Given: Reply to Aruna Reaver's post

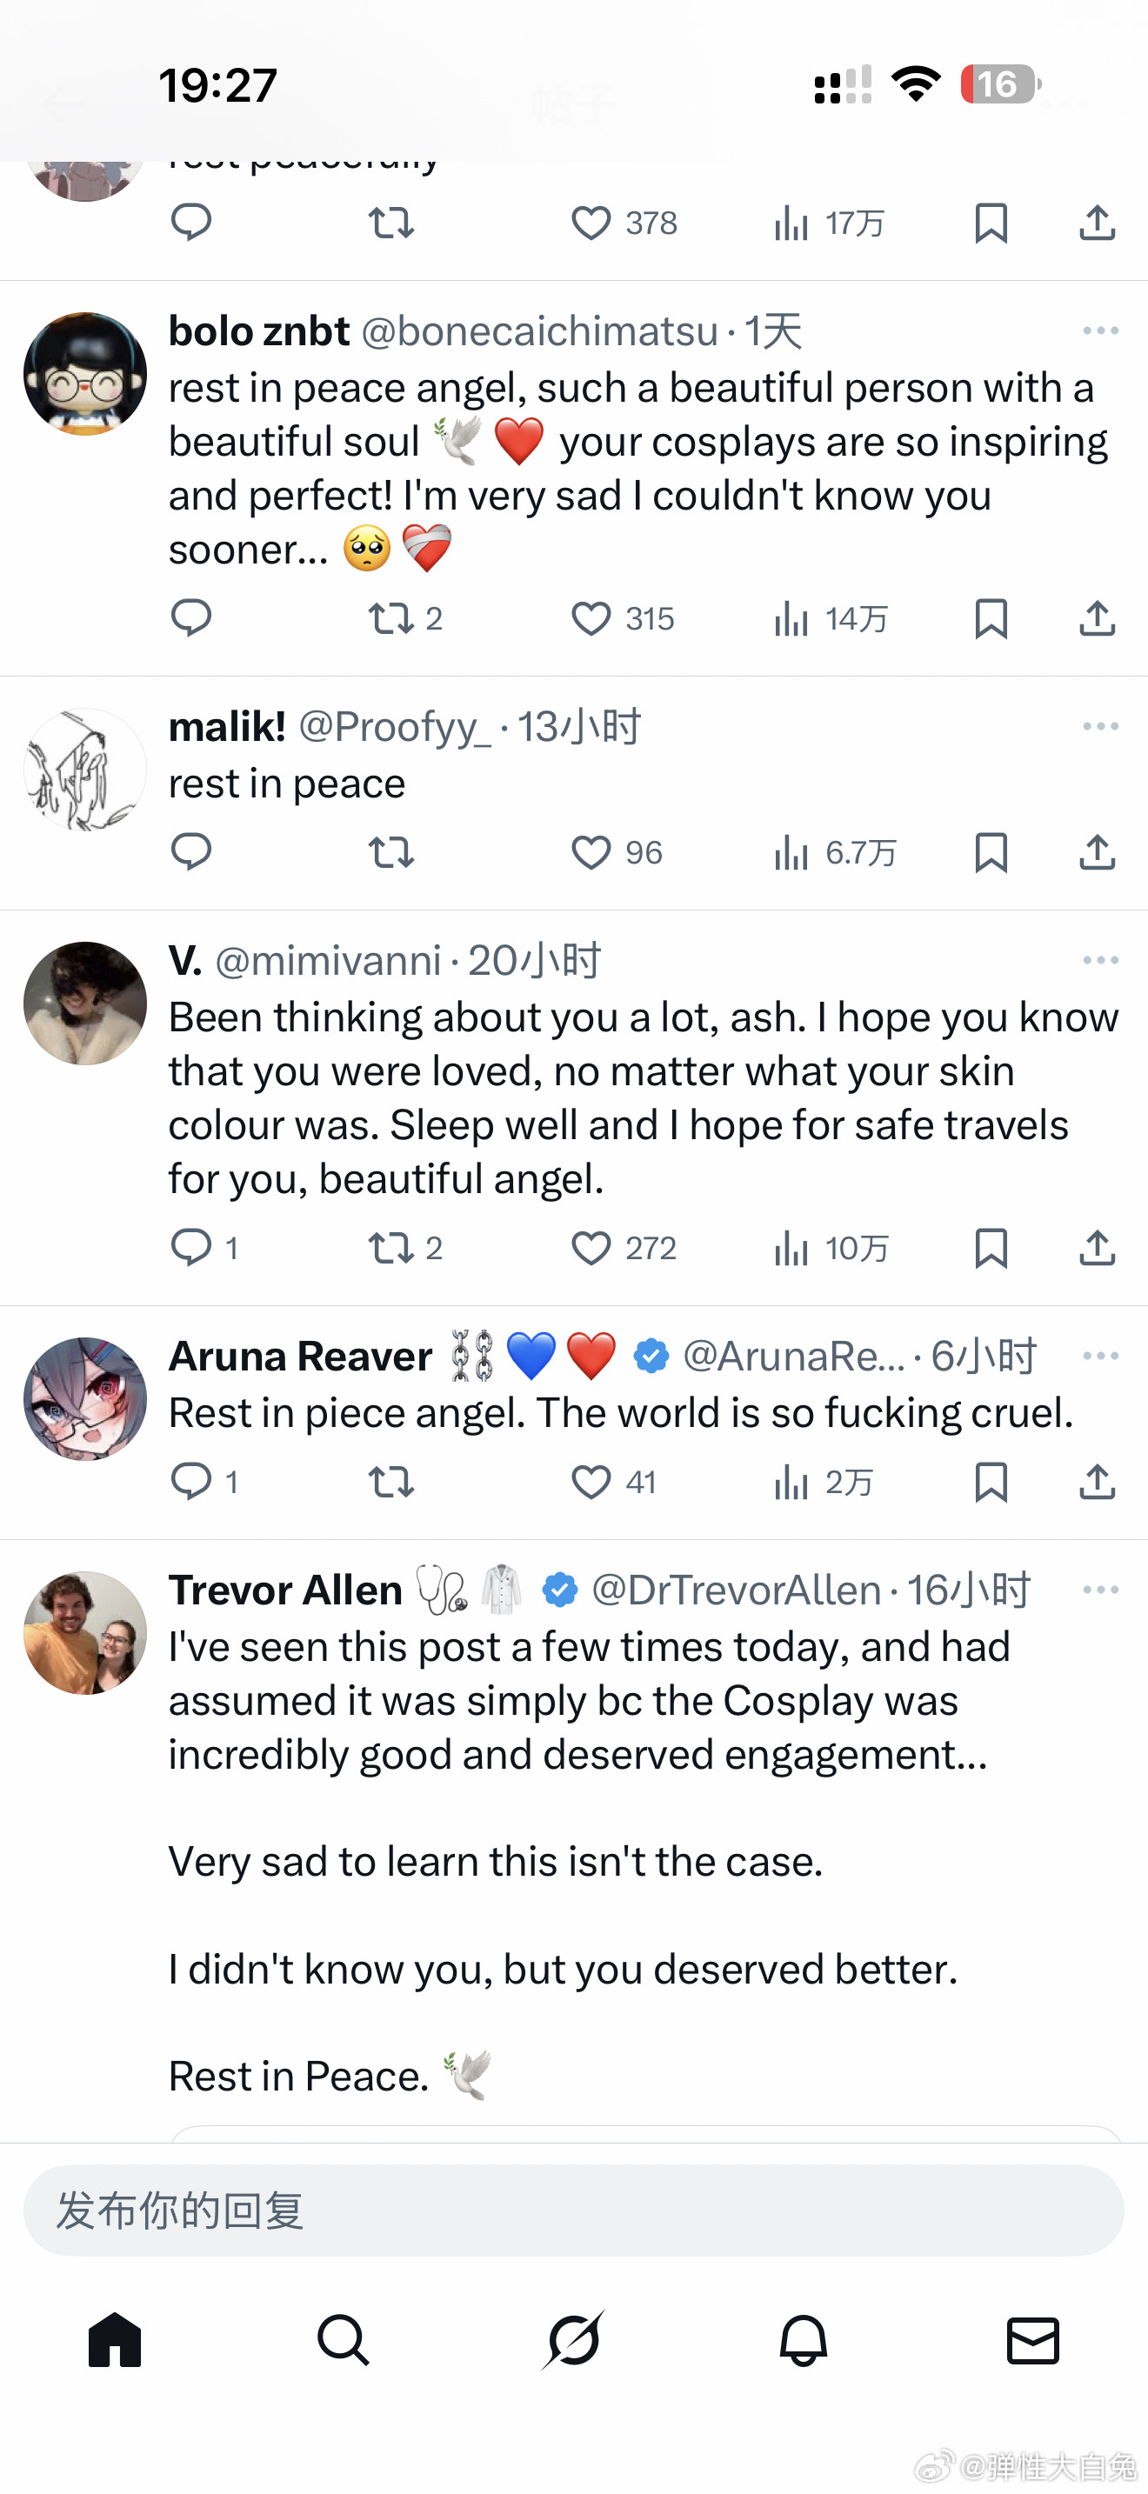Looking at the screenshot, I should point(190,1481).
